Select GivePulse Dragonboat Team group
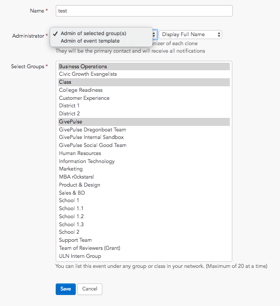 point(144,129)
